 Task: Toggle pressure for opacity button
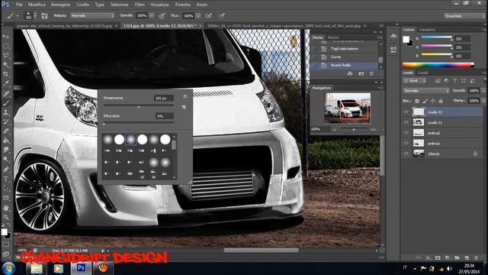pos(162,15)
